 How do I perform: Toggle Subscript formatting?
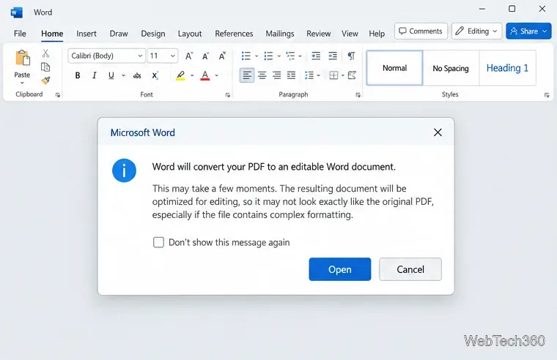(155, 75)
